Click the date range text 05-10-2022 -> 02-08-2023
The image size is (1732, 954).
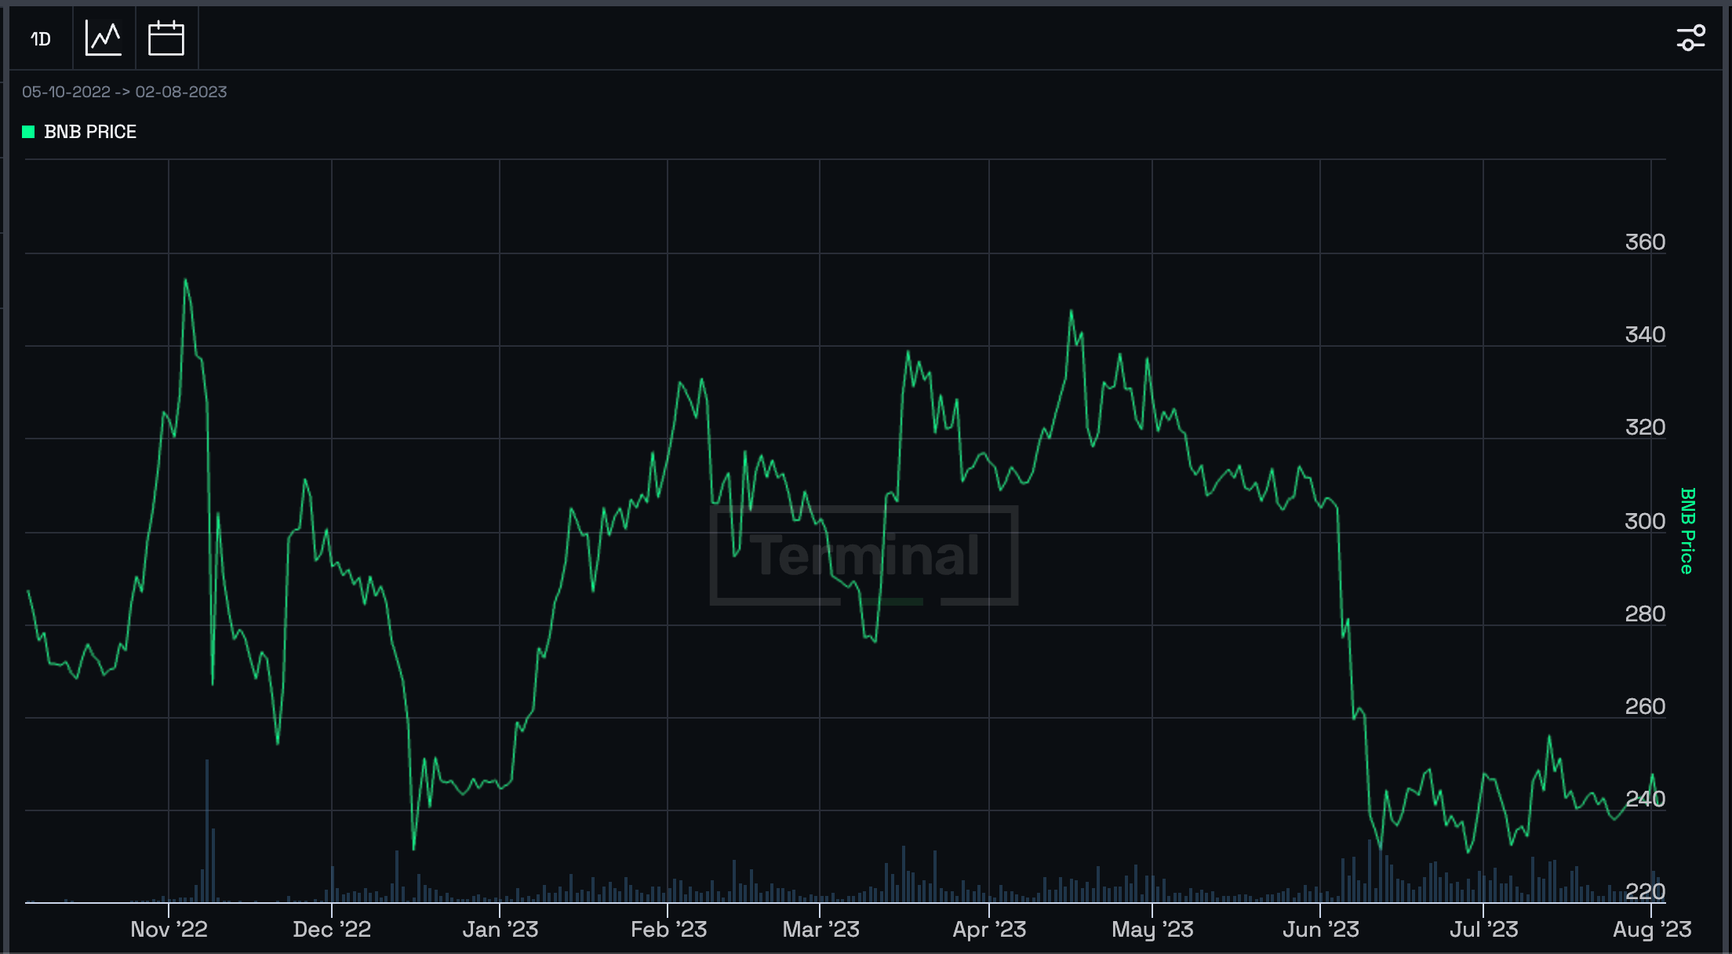(124, 92)
